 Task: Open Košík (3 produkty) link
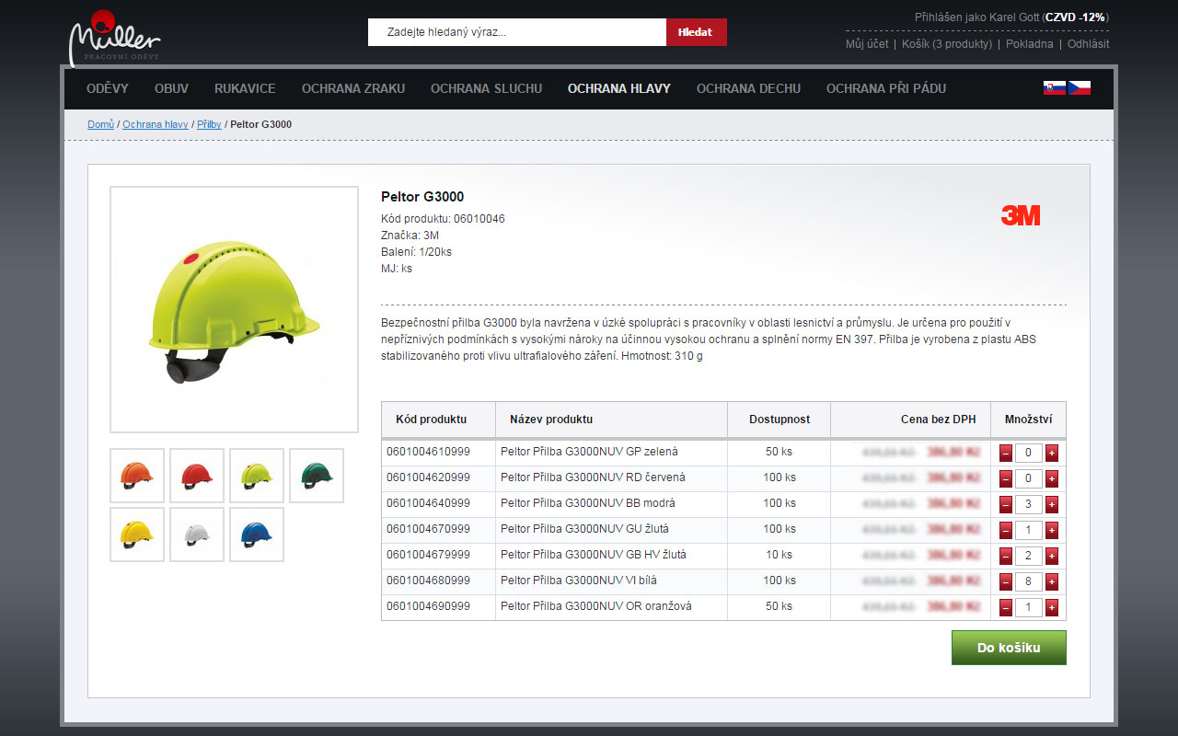947,44
